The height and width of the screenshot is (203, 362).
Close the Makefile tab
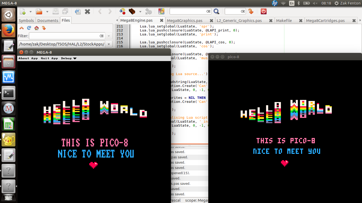click(301, 21)
